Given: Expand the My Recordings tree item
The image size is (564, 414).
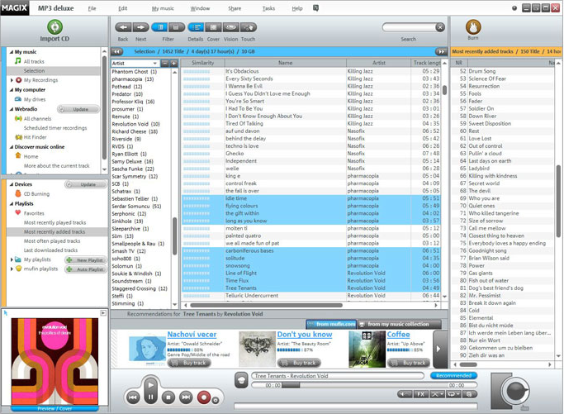Looking at the screenshot, I should [x=12, y=80].
